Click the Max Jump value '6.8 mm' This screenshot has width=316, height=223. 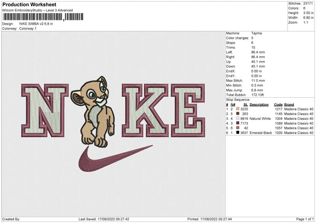tap(257, 90)
